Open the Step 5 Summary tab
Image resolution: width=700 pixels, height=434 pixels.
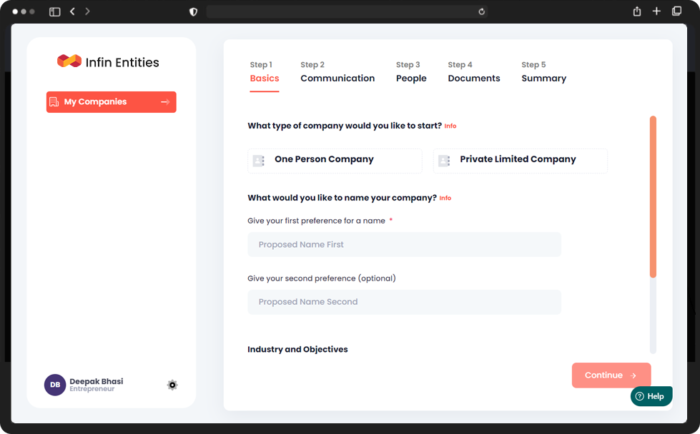[543, 71]
